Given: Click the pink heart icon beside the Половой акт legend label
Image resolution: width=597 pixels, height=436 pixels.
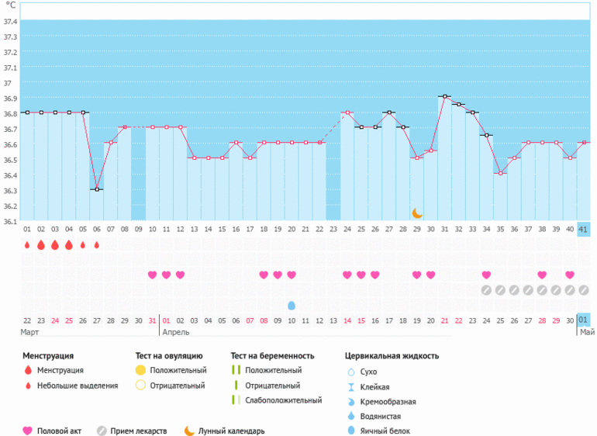Looking at the screenshot, I should (x=29, y=431).
